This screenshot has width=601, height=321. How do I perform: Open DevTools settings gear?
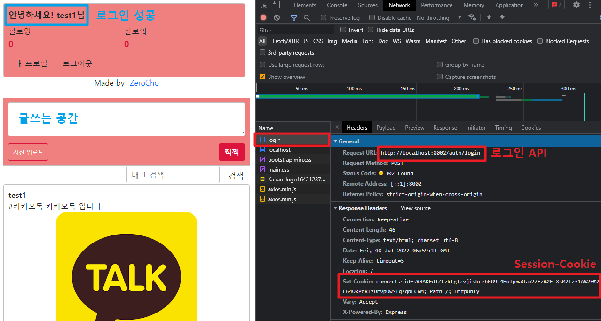577,5
